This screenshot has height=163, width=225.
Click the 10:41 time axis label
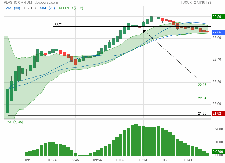pos(188,160)
